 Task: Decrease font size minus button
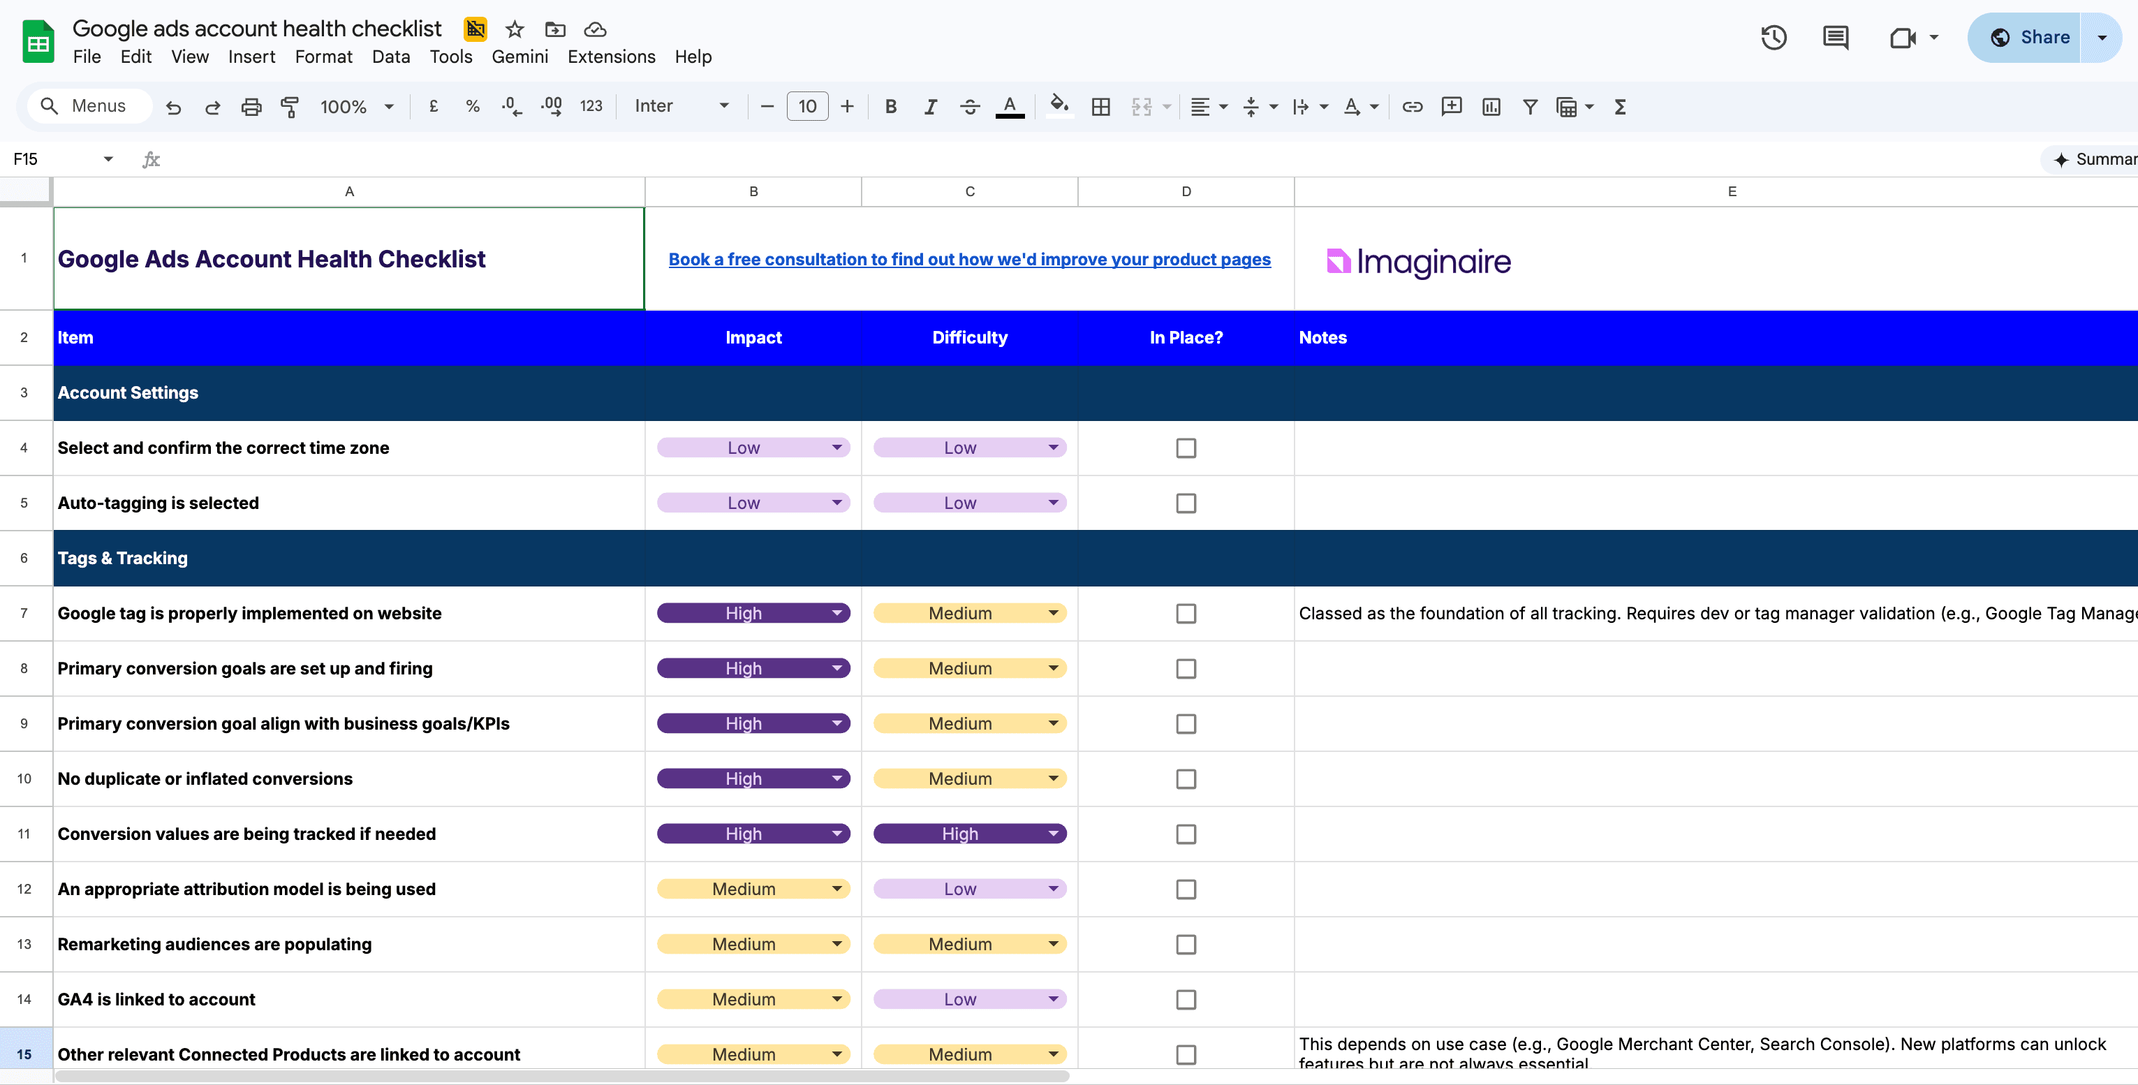pos(767,106)
